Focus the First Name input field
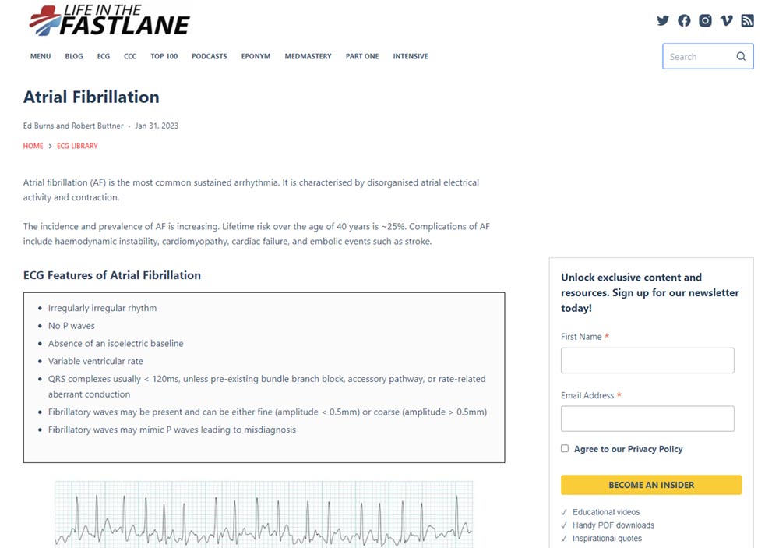 tap(647, 360)
